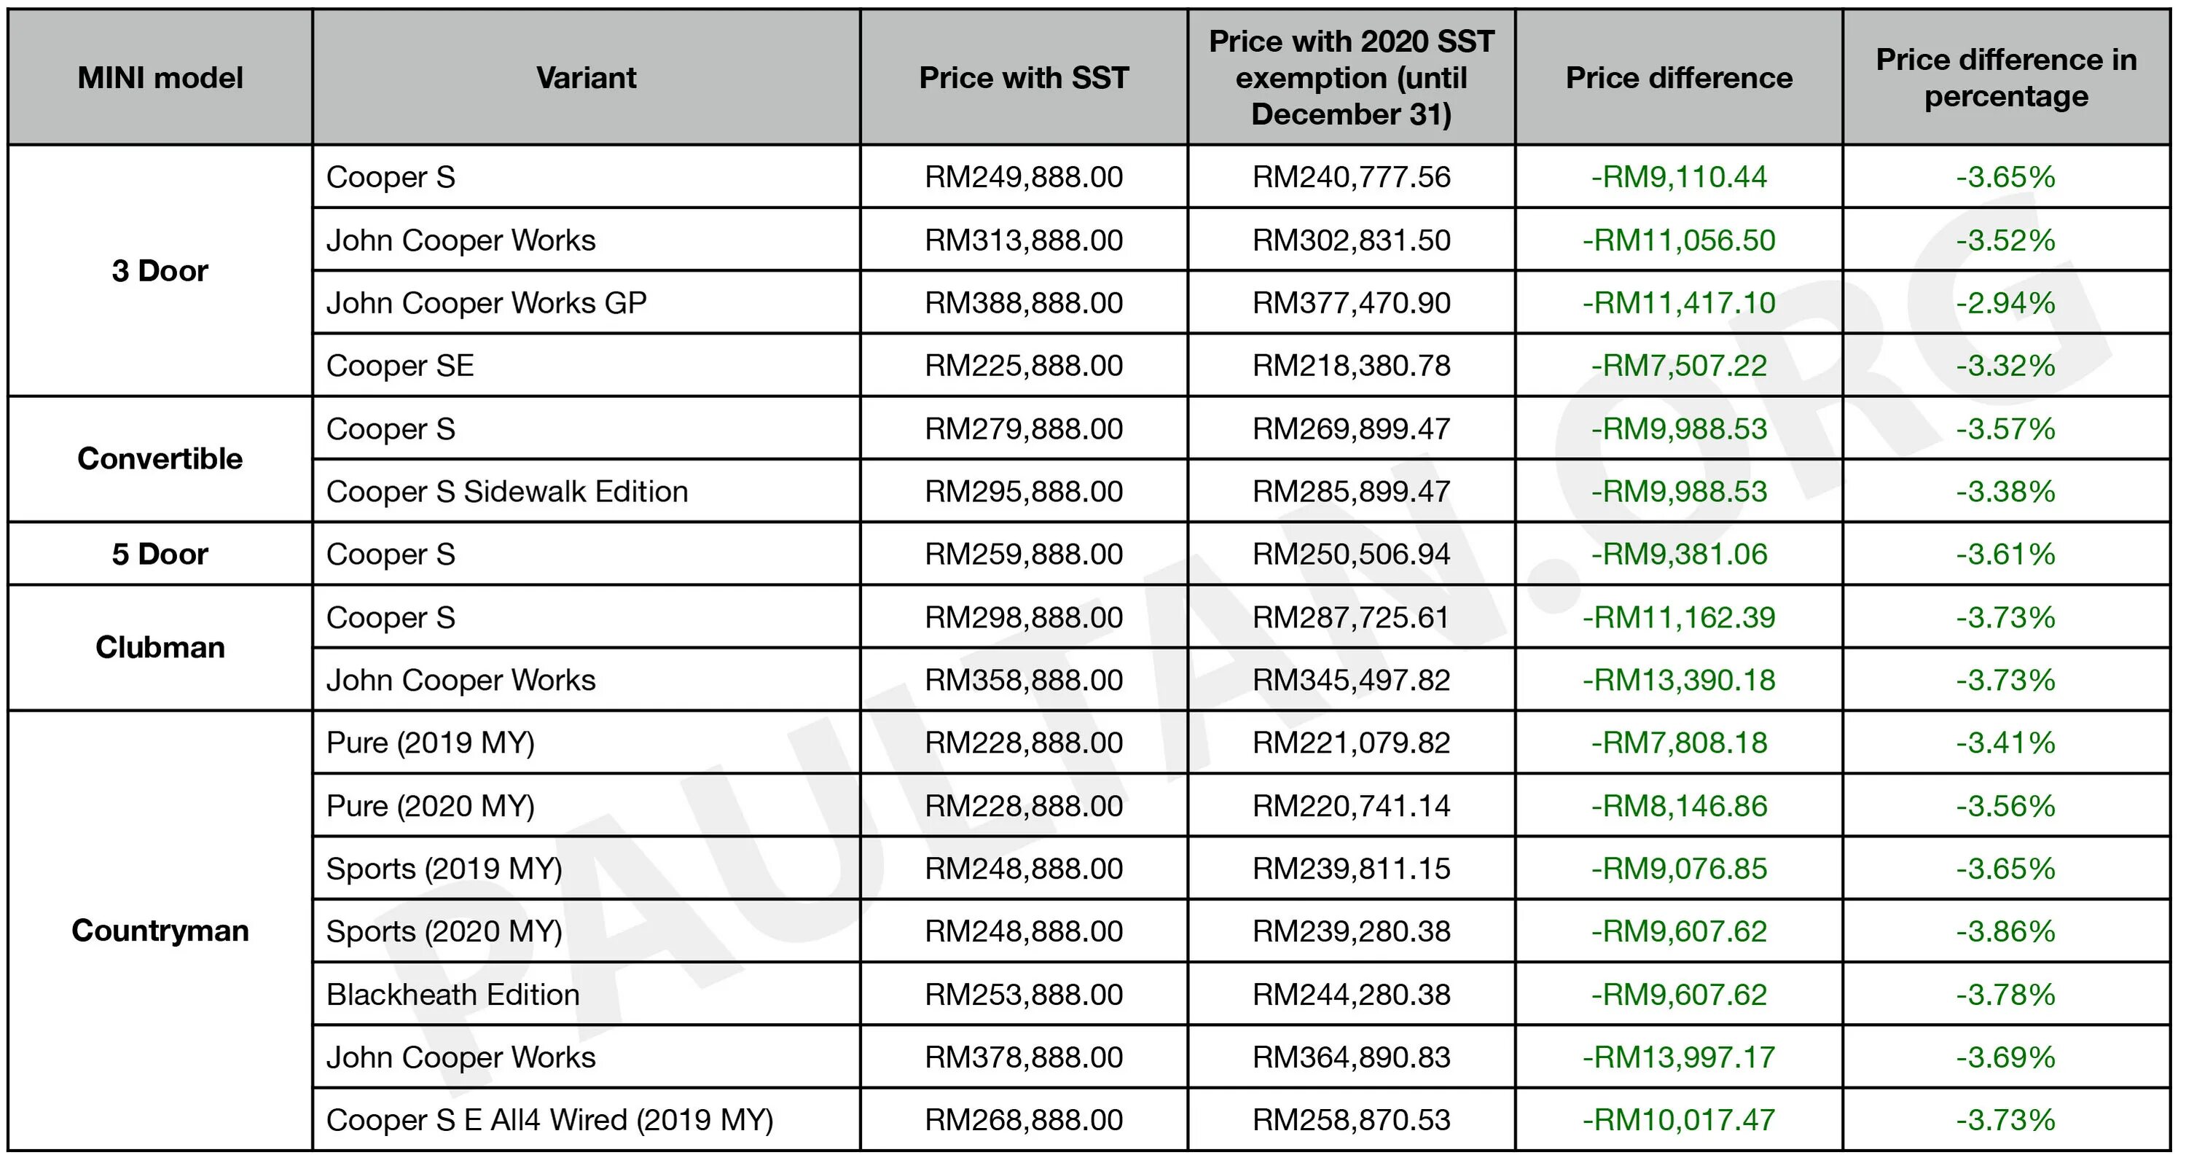Select the "Clubman" model cell
Image resolution: width=2186 pixels, height=1163 pixels.
(x=160, y=647)
